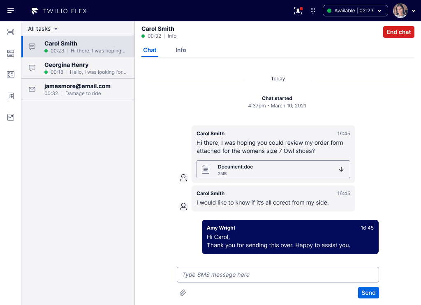
Task: Open the analytics graph icon in sidebar
Action: [10, 117]
